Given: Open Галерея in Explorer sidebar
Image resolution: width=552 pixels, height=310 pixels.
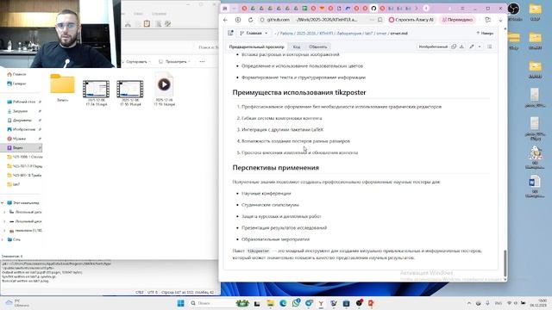Looking at the screenshot, I should tap(16, 84).
